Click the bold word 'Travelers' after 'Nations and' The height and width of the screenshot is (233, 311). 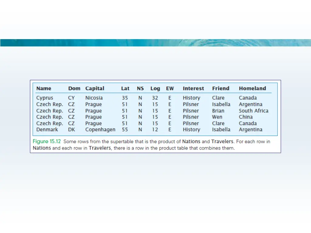(x=222, y=141)
